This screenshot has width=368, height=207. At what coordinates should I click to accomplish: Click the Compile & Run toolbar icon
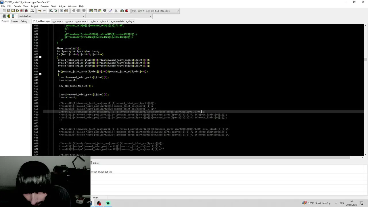[100, 11]
